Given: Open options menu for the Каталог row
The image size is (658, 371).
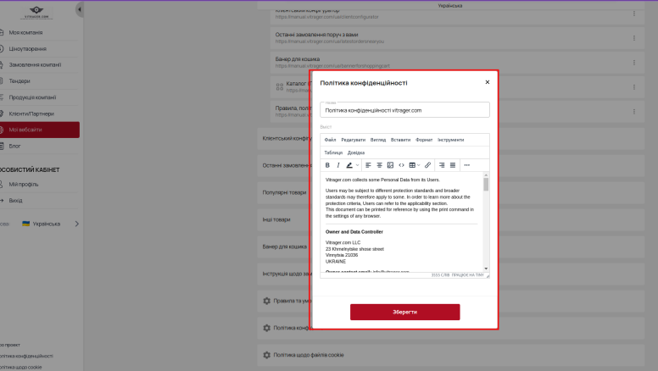Looking at the screenshot, I should tap(634, 87).
